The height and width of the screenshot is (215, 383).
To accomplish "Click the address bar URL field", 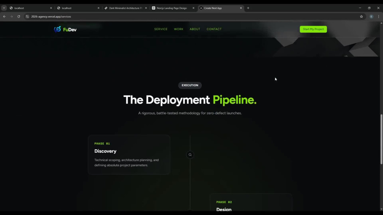I will tap(195, 16).
